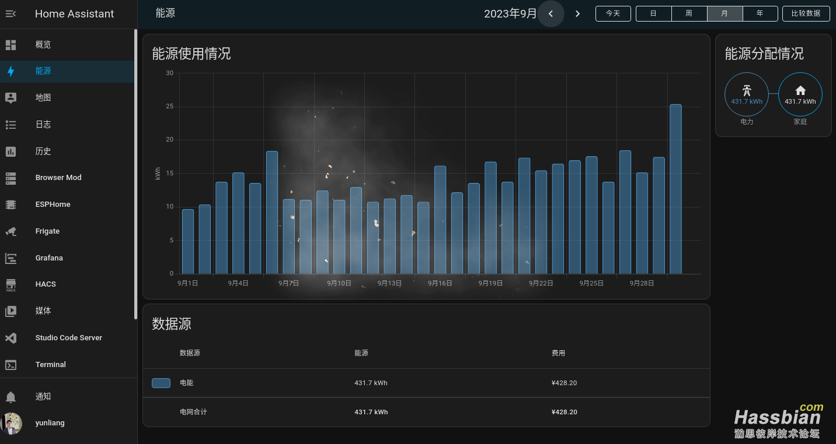This screenshot has height=444, width=836.
Task: Open 概览 in the sidebar
Action: pos(67,45)
